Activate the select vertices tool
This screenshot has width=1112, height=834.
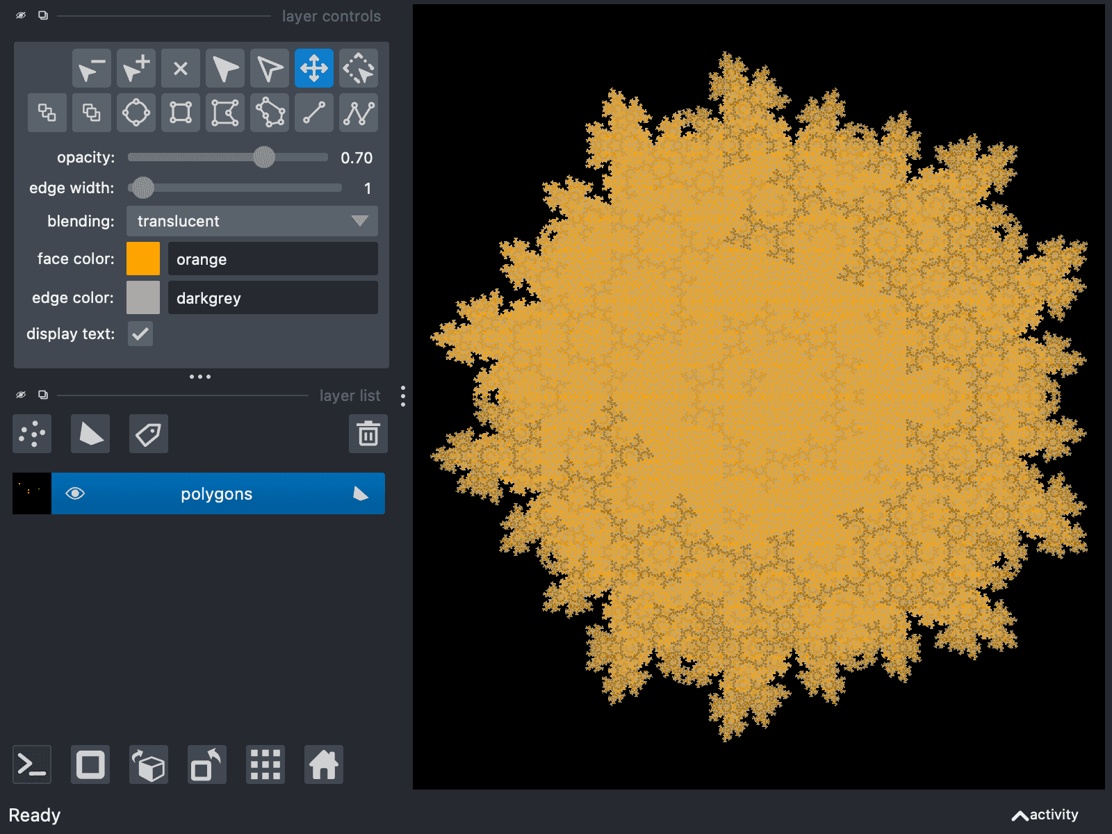point(270,68)
